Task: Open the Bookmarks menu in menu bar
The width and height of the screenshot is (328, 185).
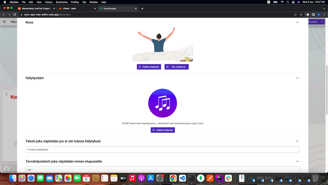Action: (61, 2)
